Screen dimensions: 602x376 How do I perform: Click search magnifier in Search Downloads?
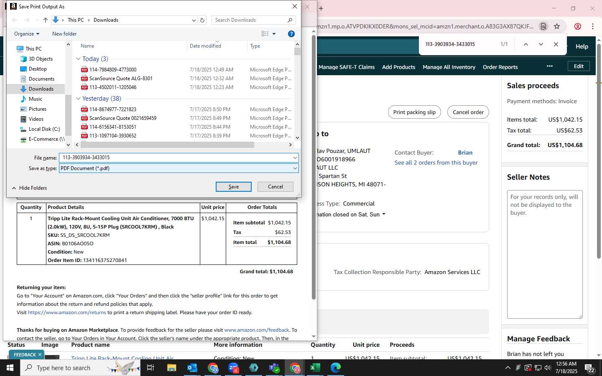(290, 20)
